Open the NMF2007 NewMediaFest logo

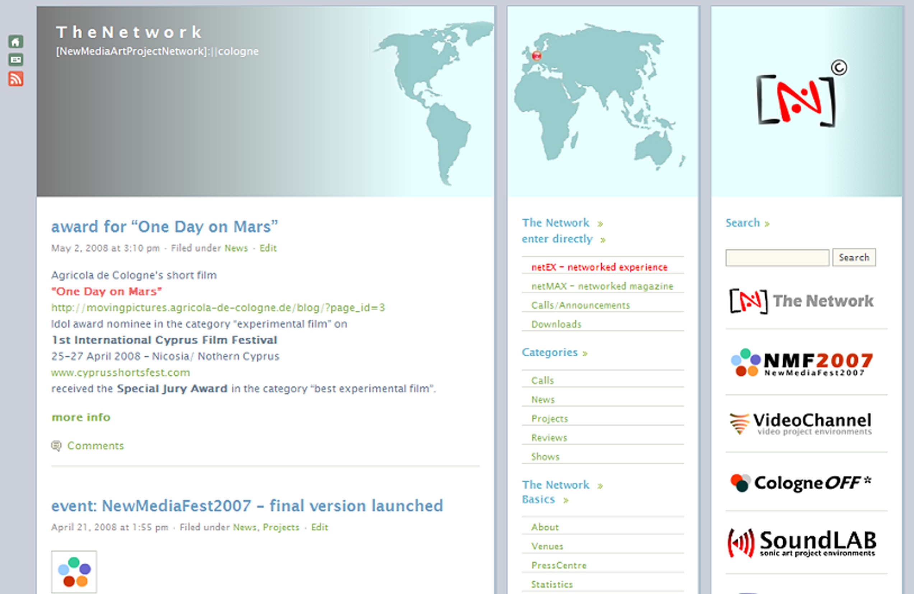pyautogui.click(x=802, y=363)
